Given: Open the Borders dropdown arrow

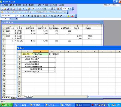Looking at the screenshot, I should 66,16.
